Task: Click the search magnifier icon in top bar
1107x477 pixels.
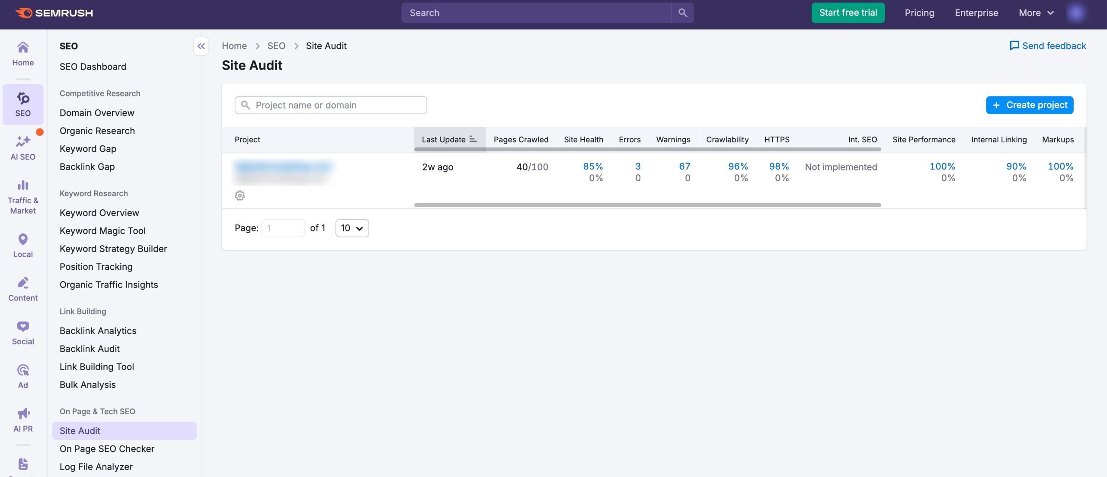Action: [683, 13]
